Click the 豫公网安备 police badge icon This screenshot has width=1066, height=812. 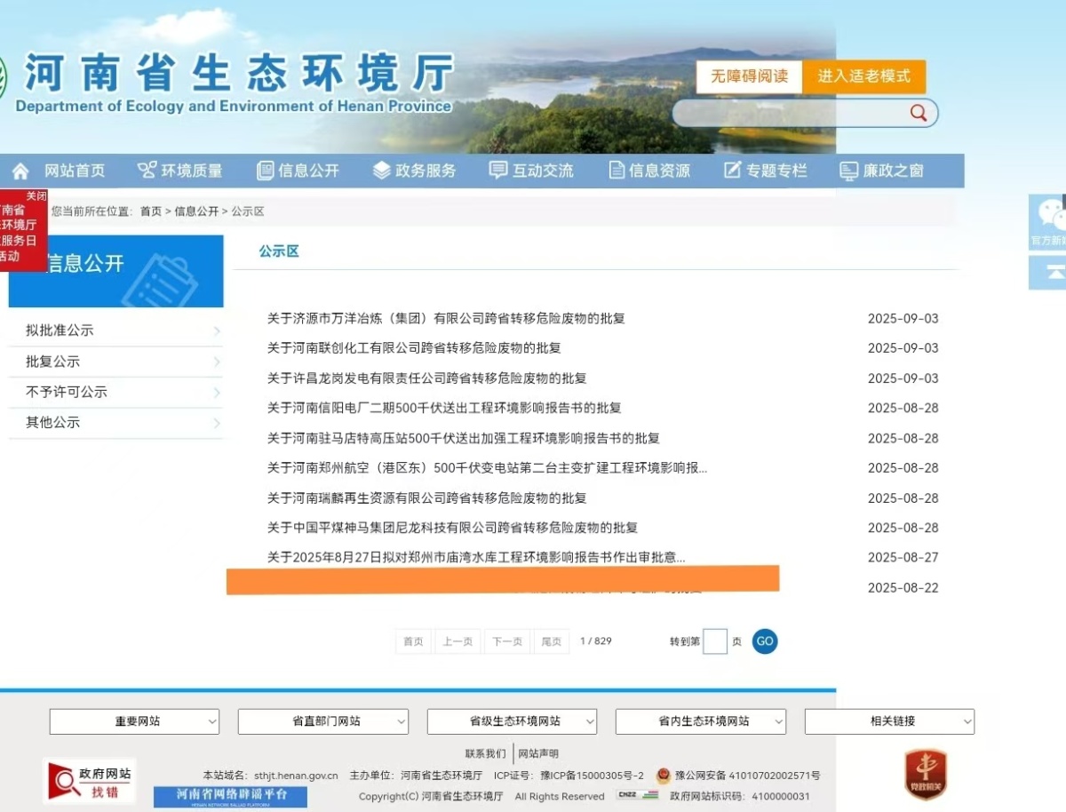[x=663, y=776]
